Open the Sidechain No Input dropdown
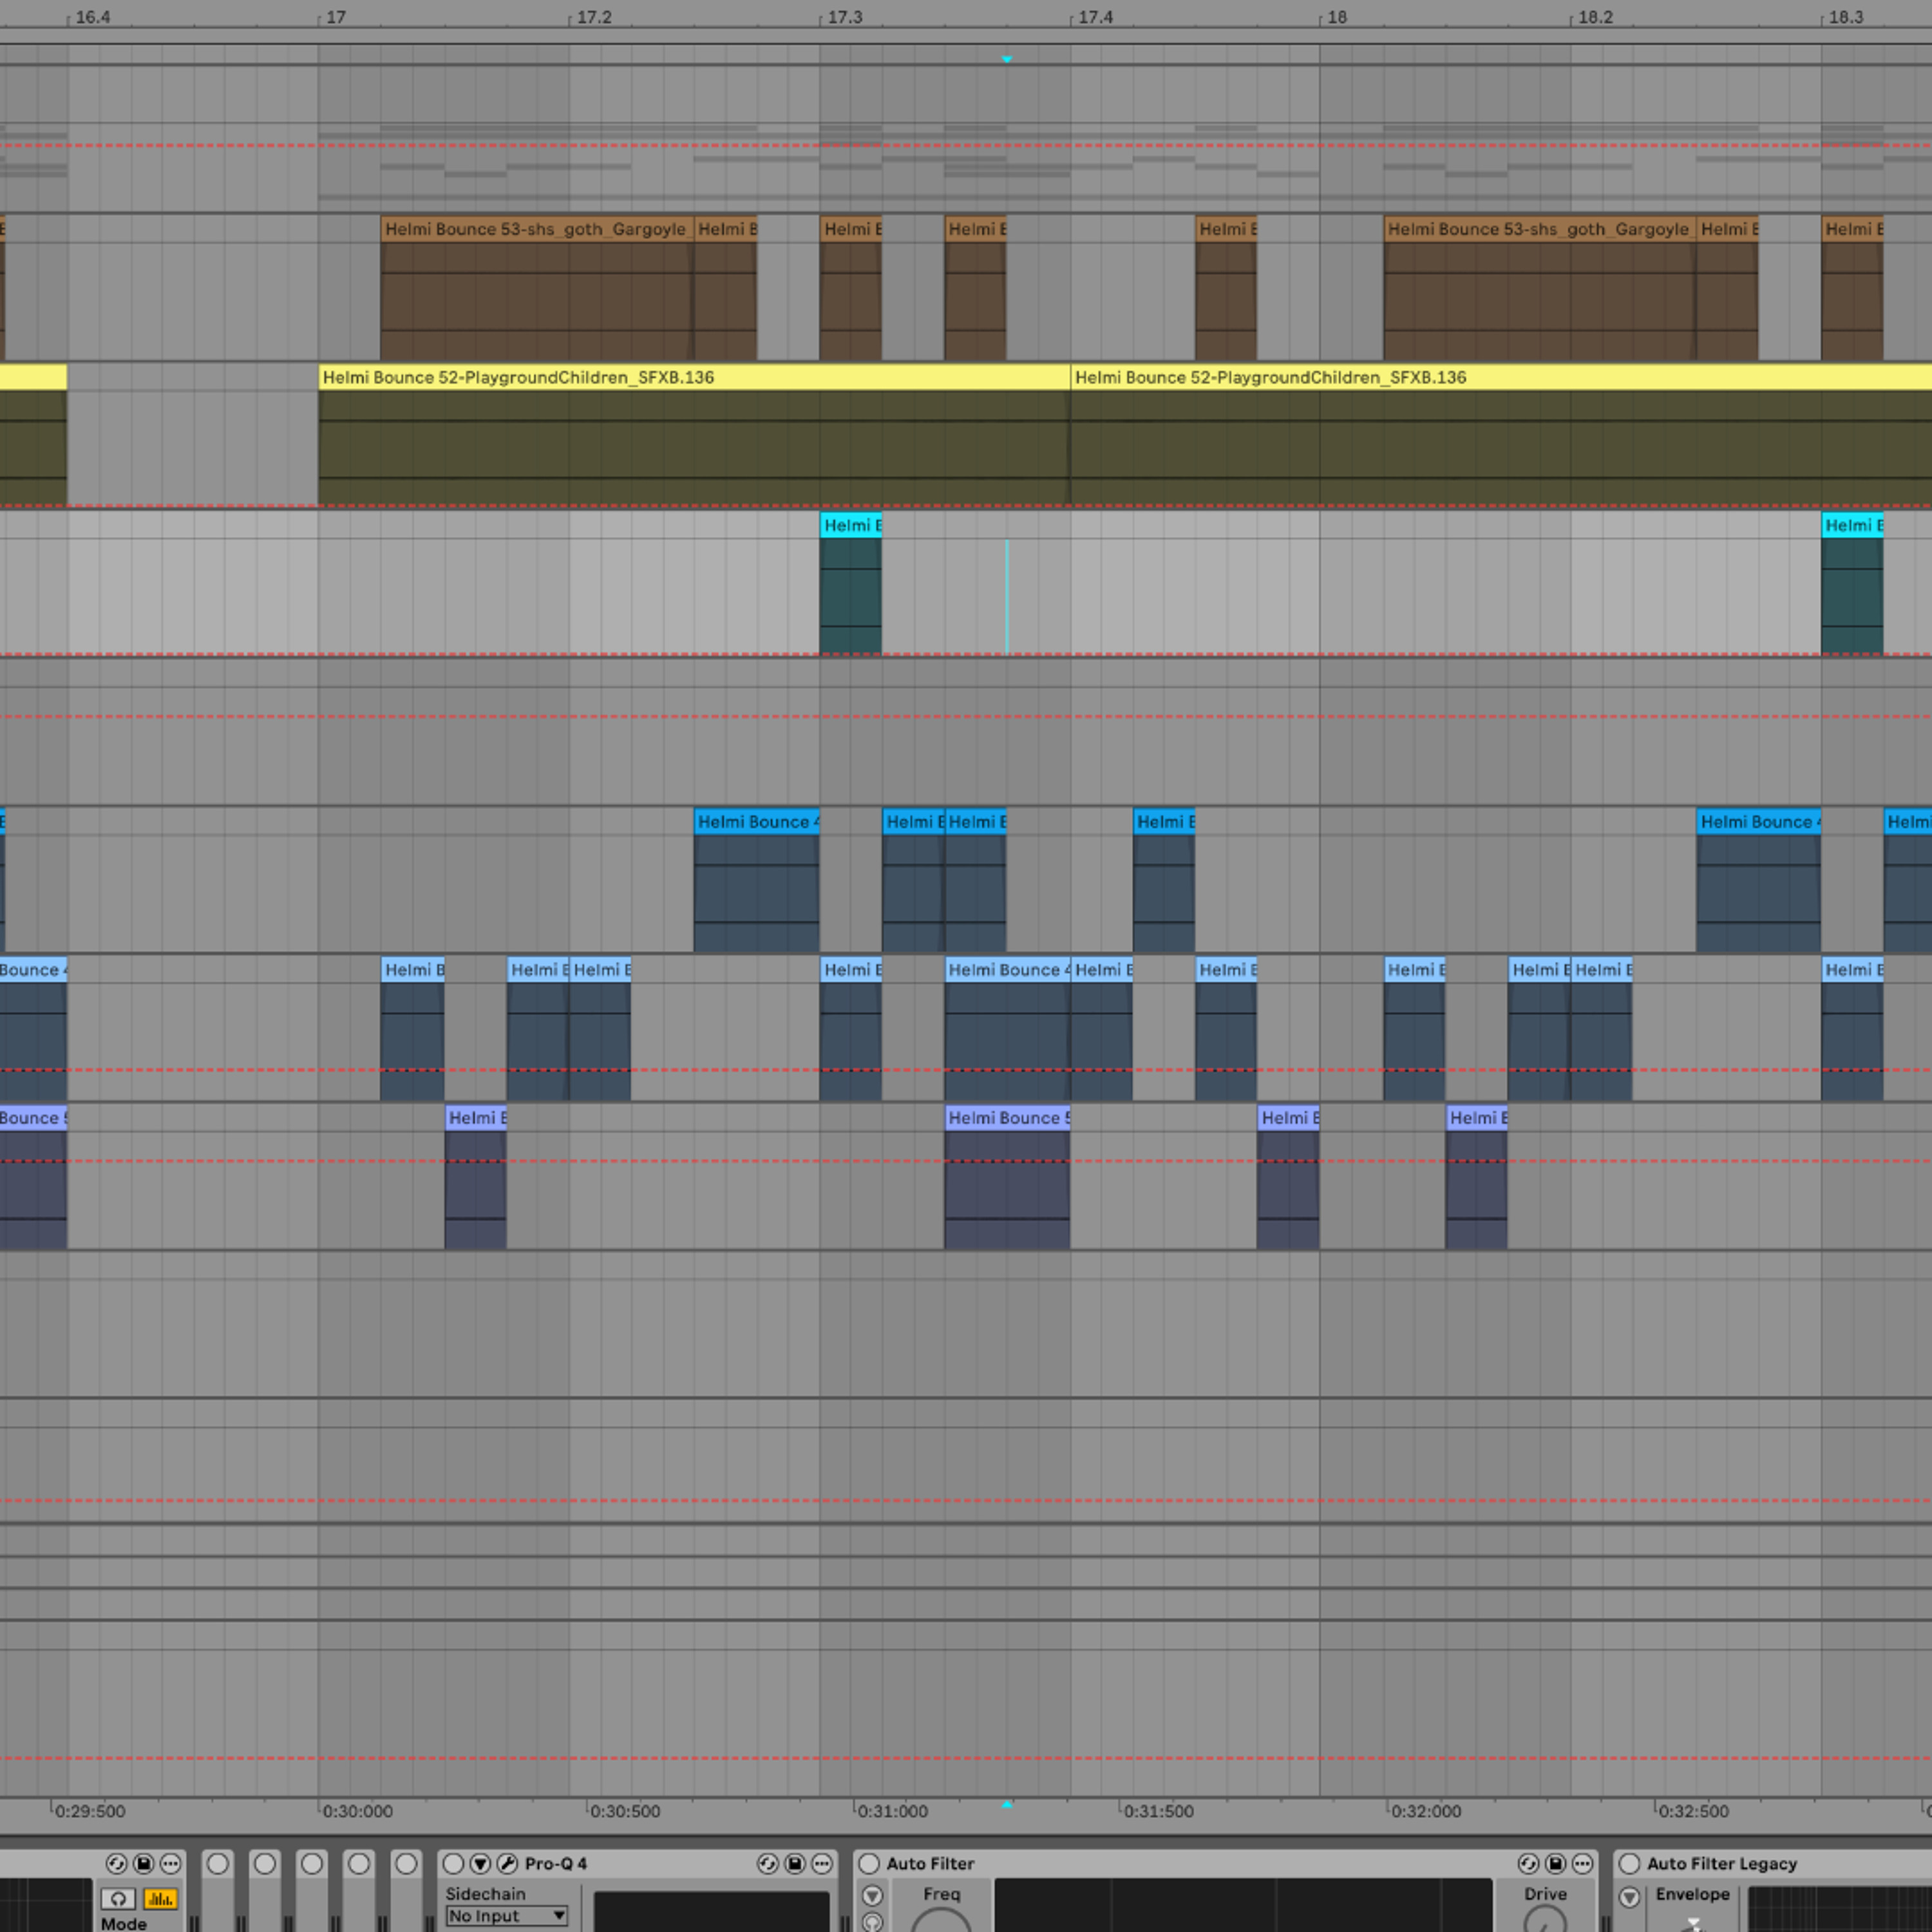Viewport: 1932px width, 1932px height. (507, 1916)
